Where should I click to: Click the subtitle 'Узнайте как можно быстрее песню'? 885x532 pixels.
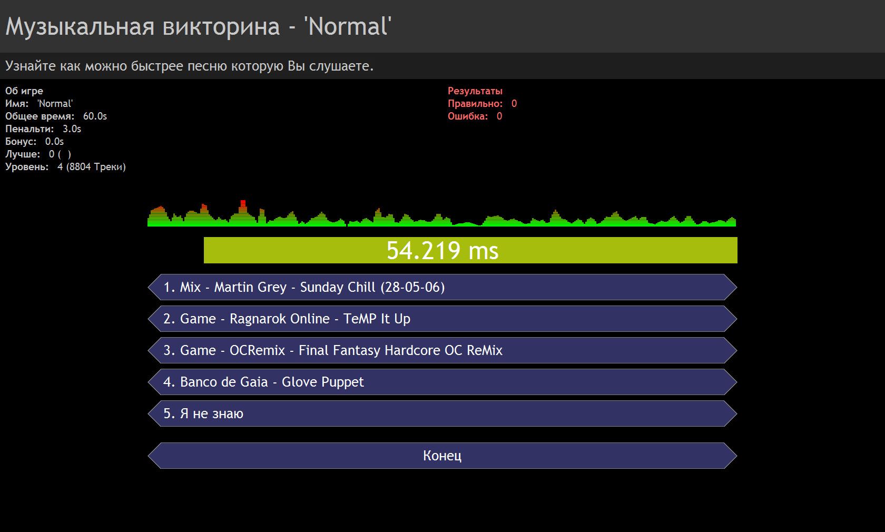pyautogui.click(x=189, y=66)
